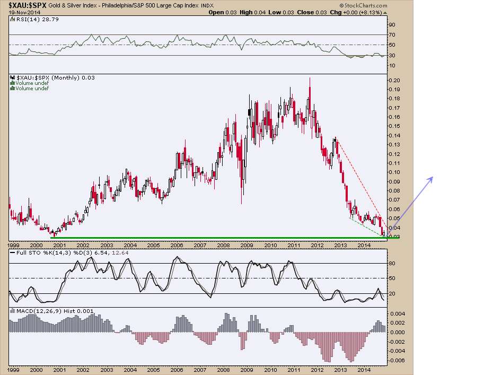Click 2008 on the price chart time axis
This screenshot has width=493, height=375.
(x=224, y=246)
